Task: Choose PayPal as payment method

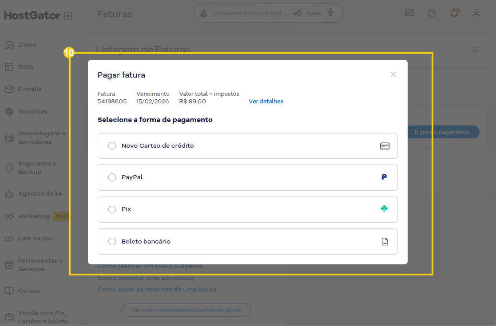Action: [x=112, y=177]
